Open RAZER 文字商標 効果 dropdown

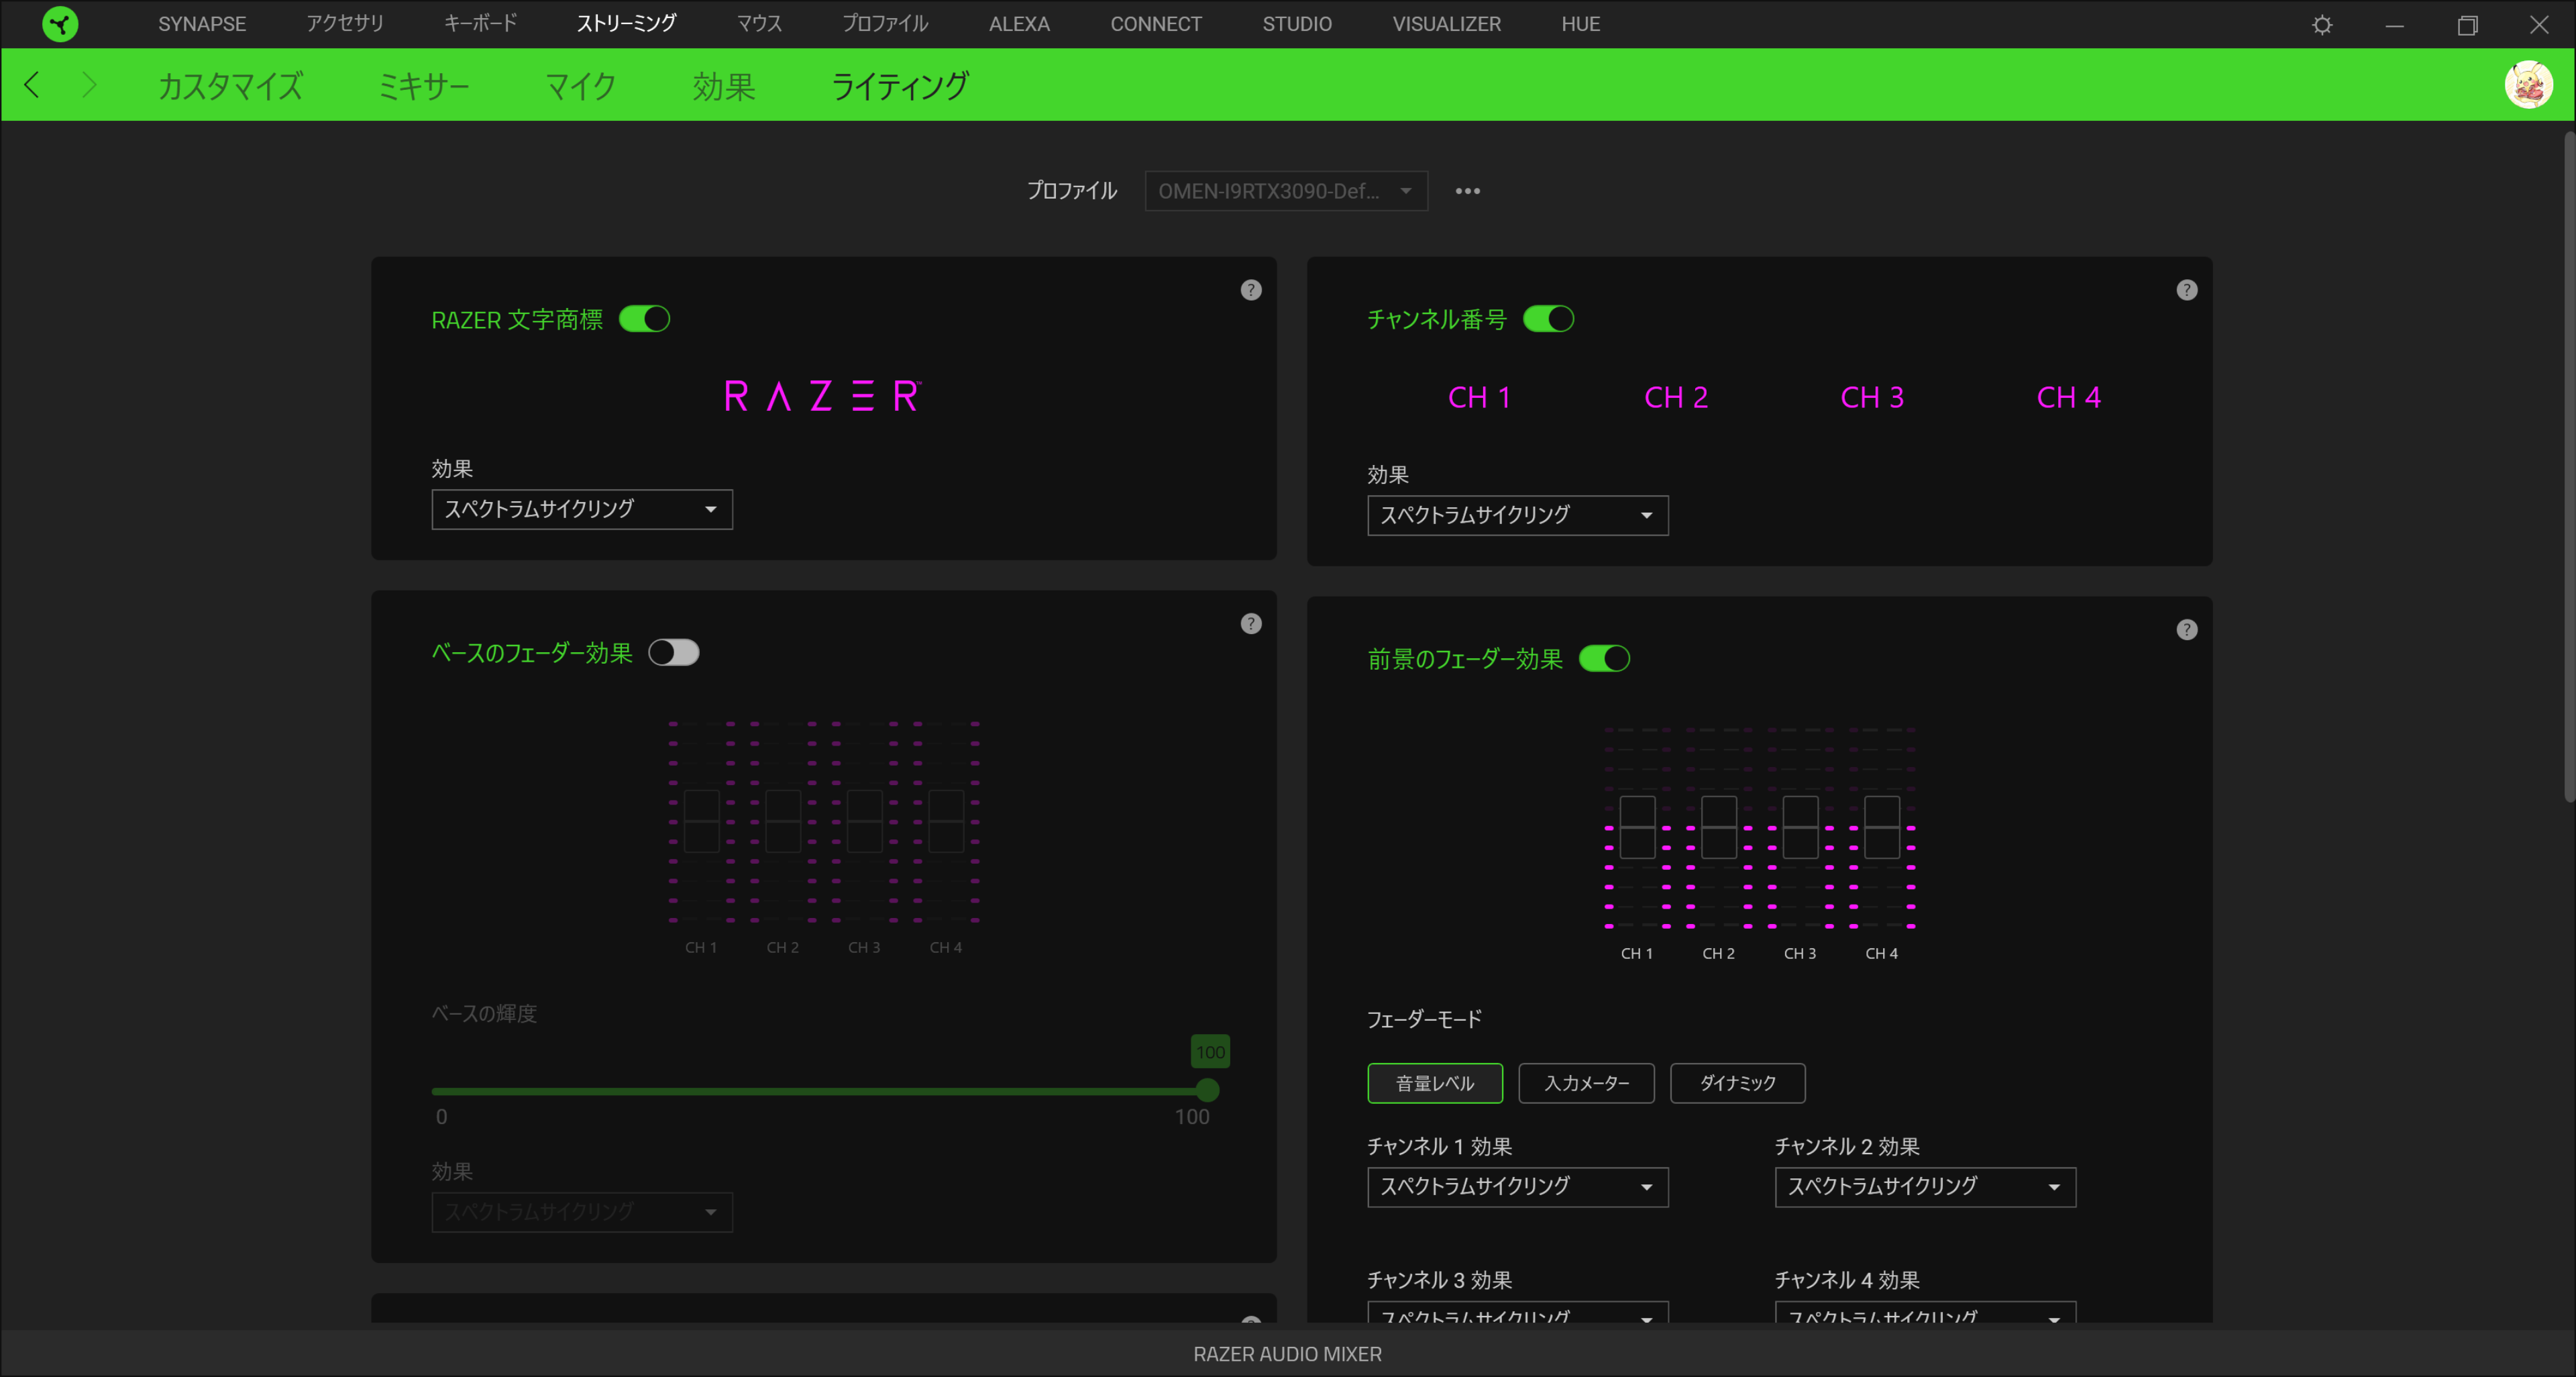582,509
